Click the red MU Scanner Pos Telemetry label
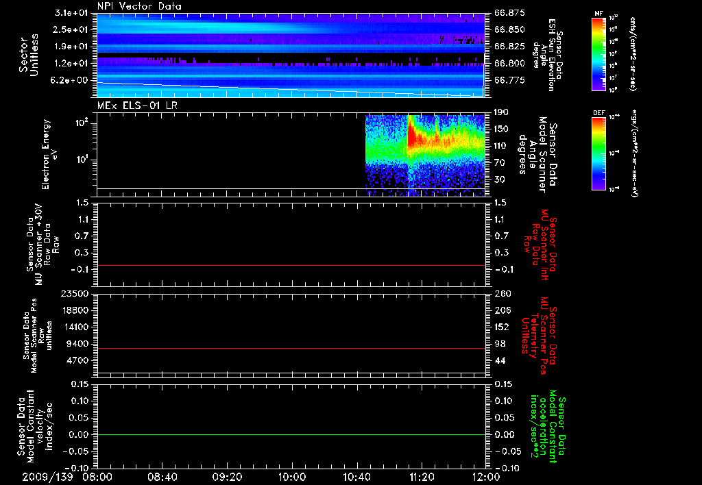This screenshot has width=702, height=485. (x=539, y=336)
